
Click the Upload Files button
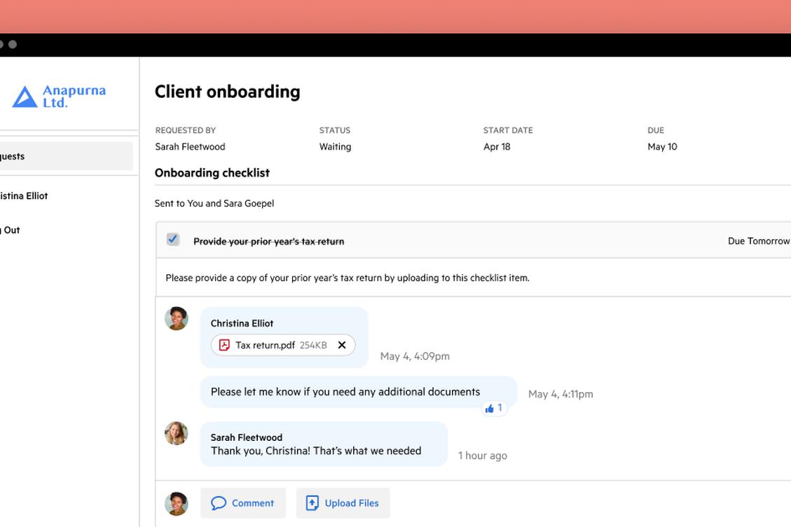pyautogui.click(x=343, y=503)
